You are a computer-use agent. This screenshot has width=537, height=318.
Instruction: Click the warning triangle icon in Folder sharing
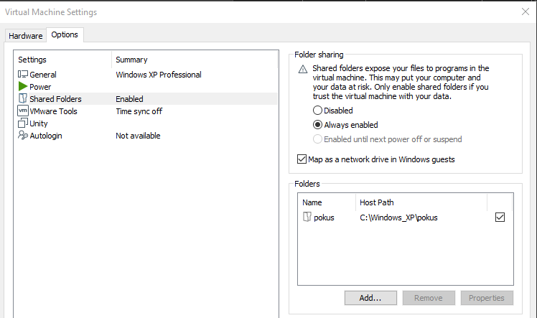pos(303,69)
